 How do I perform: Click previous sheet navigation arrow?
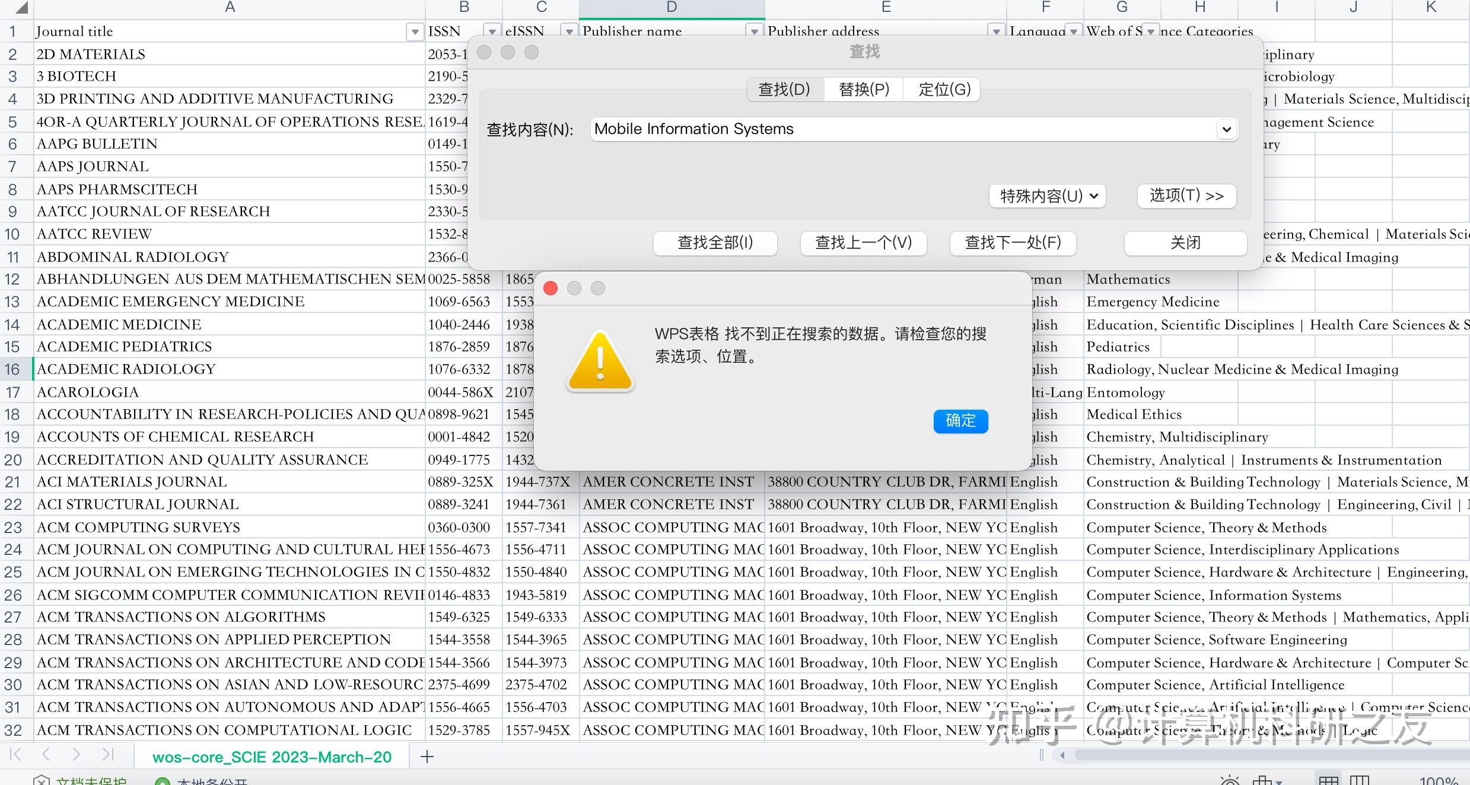46,754
